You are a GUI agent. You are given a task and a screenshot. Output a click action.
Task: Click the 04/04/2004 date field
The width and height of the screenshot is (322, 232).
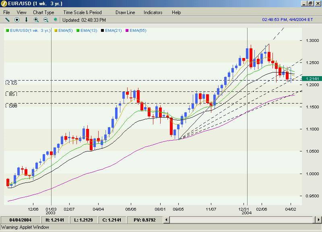point(21,220)
